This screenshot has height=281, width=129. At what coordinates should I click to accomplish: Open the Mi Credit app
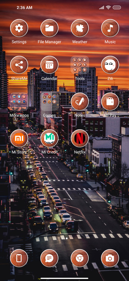pos(49,138)
